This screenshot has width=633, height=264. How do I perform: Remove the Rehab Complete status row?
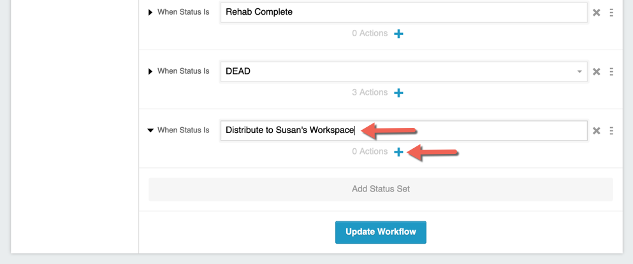click(x=596, y=13)
